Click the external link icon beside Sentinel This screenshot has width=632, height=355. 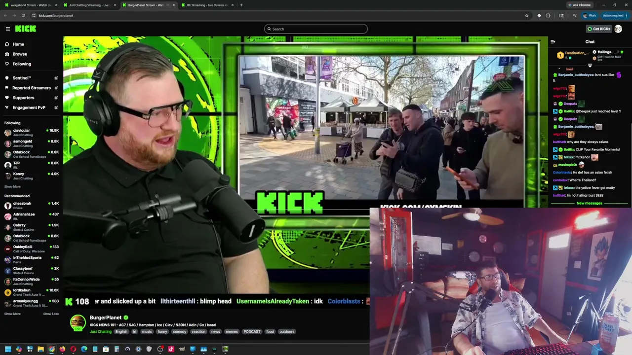coord(56,78)
